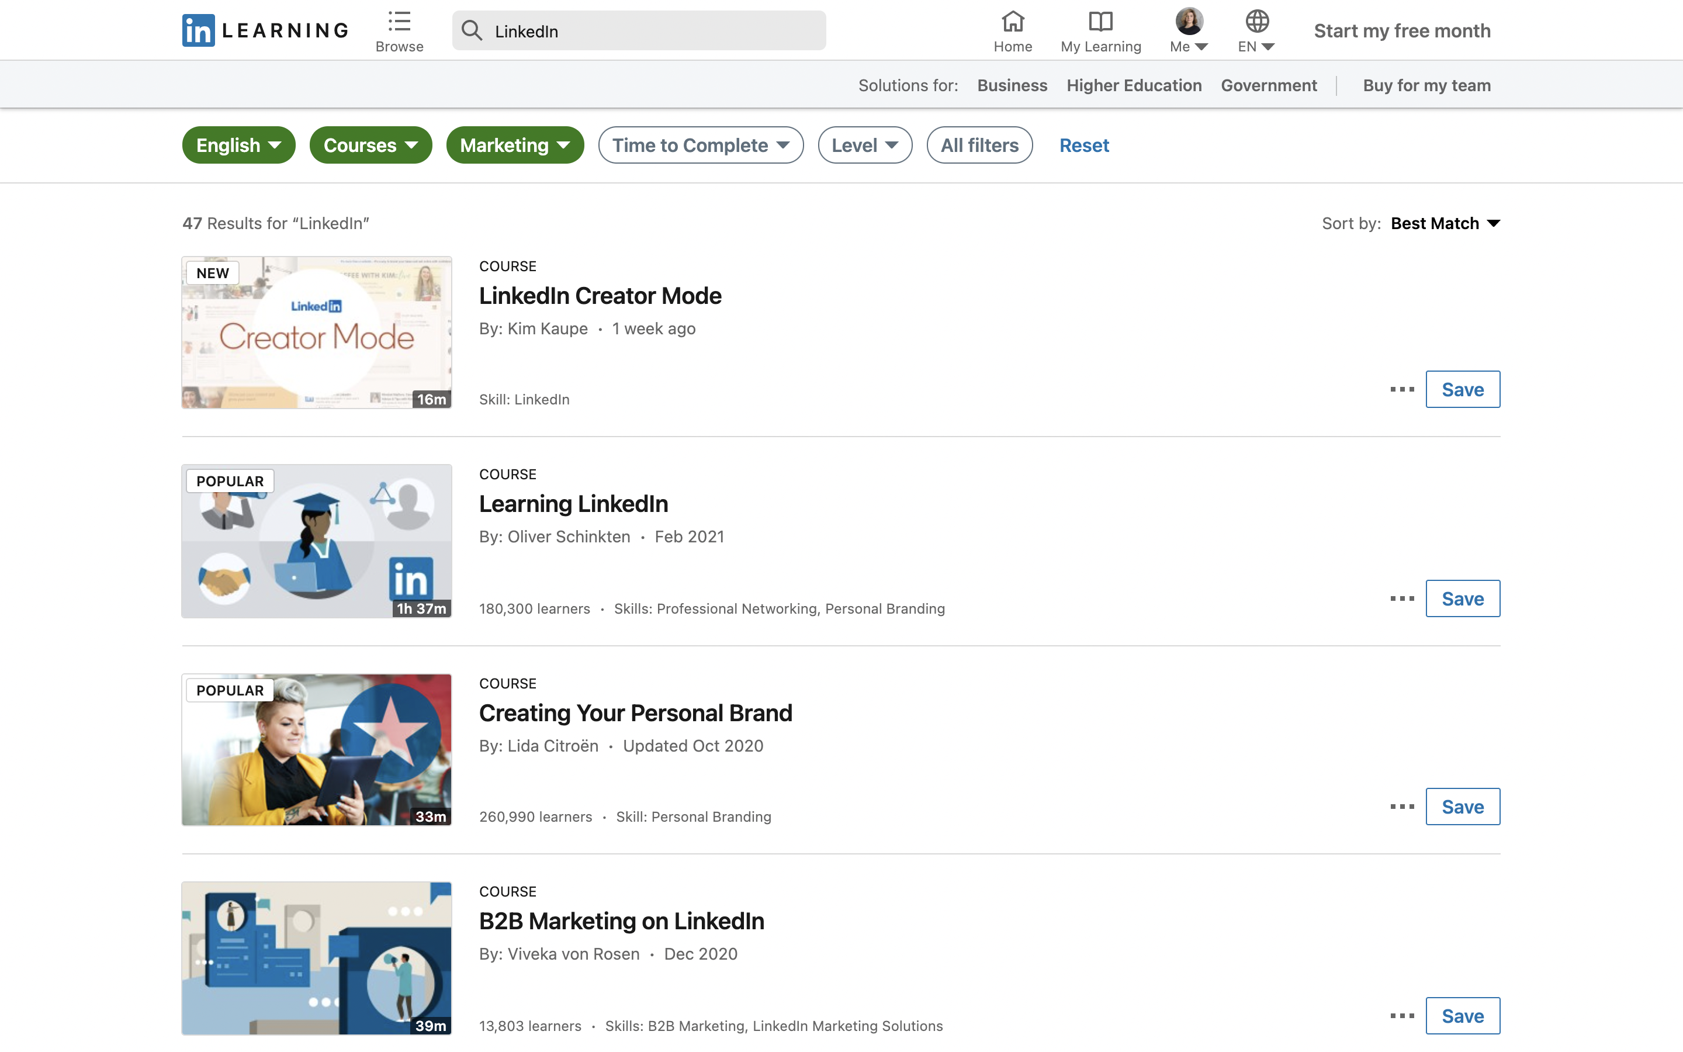This screenshot has width=1683, height=1052.
Task: Open more options for B2B Marketing on LinkedIn
Action: point(1402,1016)
